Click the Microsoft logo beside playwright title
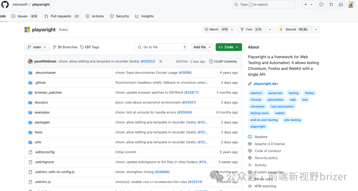This screenshot has height=191, width=358. coord(27,30)
